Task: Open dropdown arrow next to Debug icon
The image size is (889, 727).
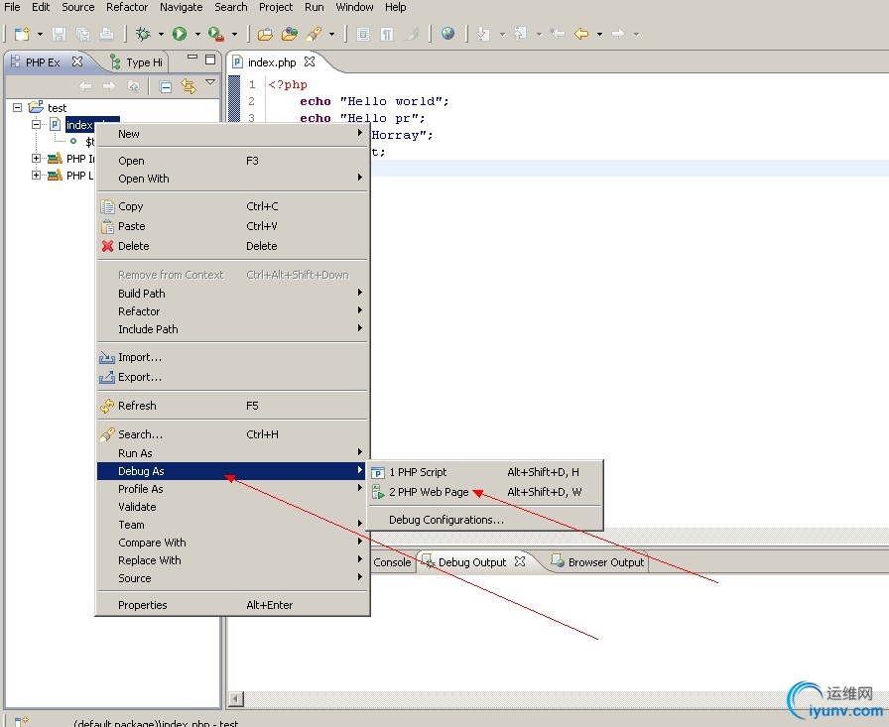Action: tap(161, 35)
